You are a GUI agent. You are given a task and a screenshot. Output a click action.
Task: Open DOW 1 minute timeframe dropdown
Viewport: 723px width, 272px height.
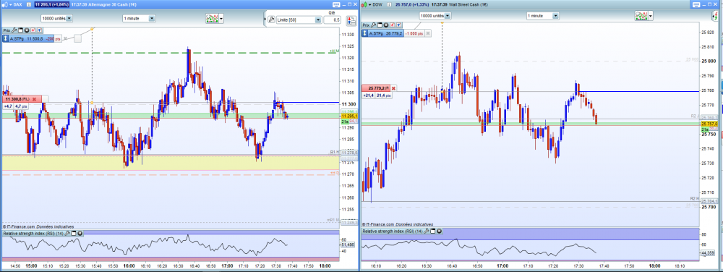coord(555,16)
